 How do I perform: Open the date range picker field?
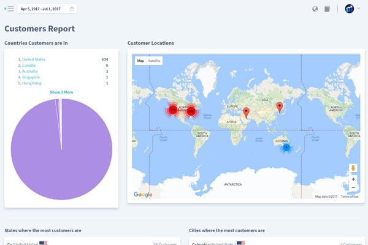[47, 9]
